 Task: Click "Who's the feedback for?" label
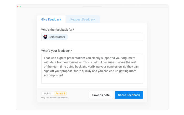pyautogui.click(x=58, y=30)
